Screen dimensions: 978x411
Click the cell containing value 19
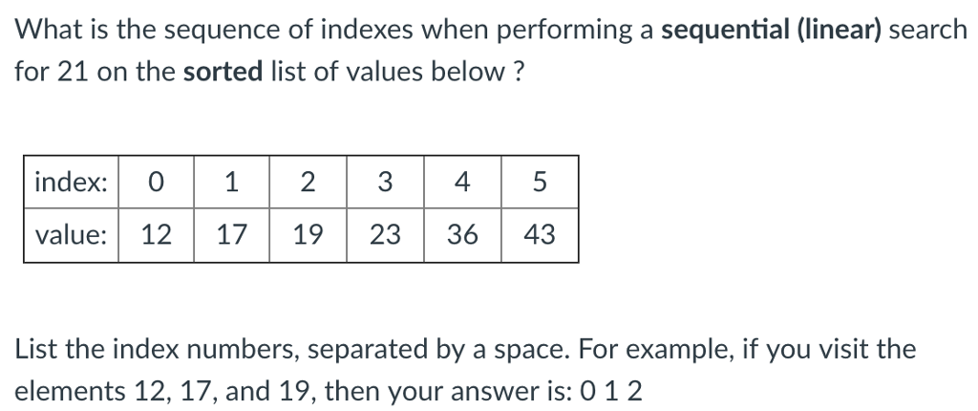click(308, 234)
